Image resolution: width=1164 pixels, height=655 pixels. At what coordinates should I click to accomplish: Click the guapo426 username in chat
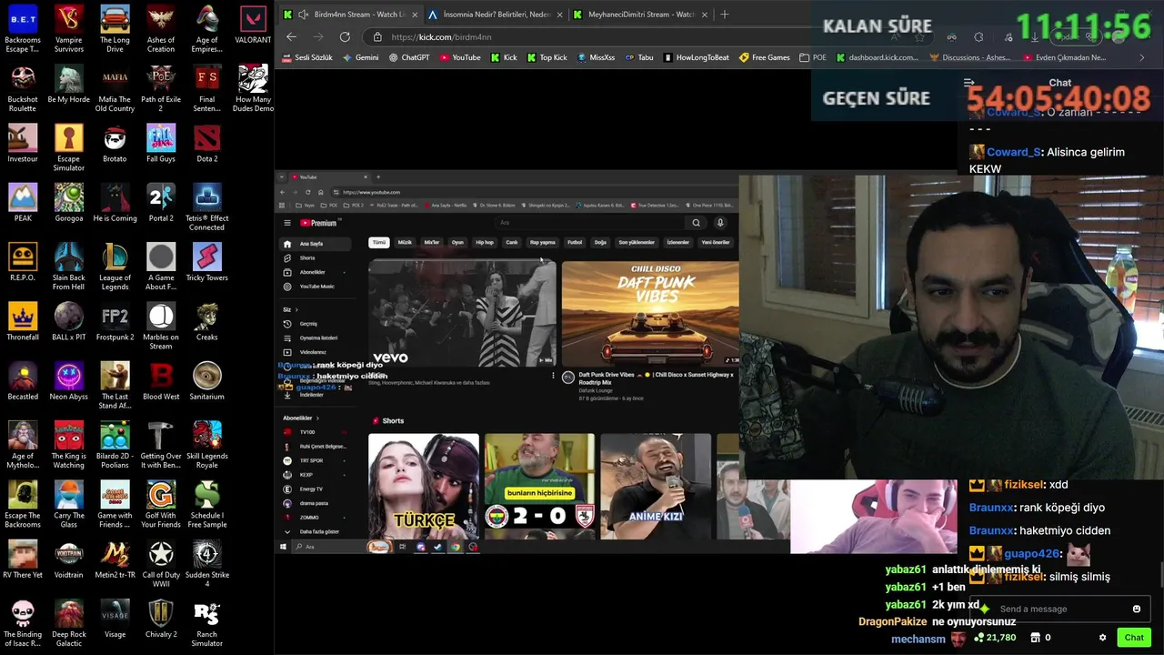[x=1031, y=553]
